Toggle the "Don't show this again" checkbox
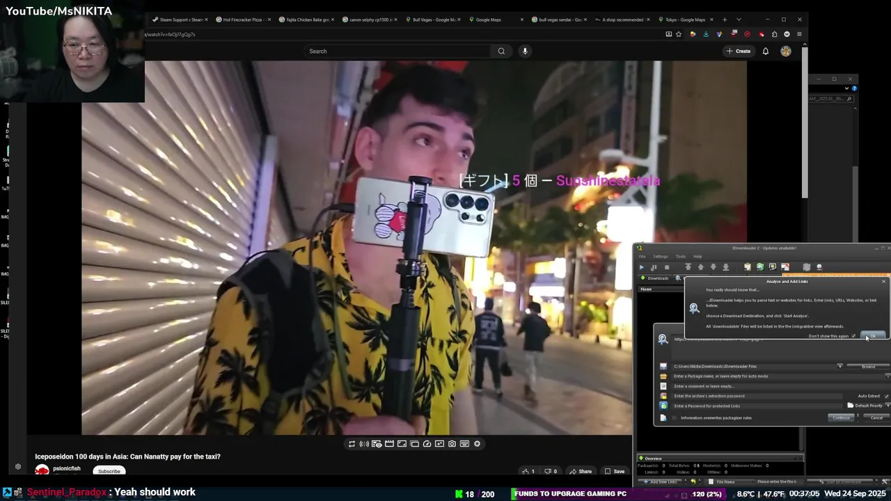This screenshot has height=501, width=891. (x=853, y=336)
